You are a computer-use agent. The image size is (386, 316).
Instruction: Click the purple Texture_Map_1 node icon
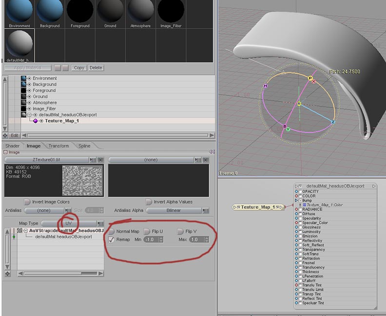[x=36, y=121]
